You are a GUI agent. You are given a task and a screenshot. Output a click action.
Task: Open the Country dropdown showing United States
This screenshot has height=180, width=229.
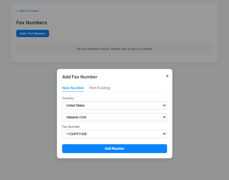[114, 106]
